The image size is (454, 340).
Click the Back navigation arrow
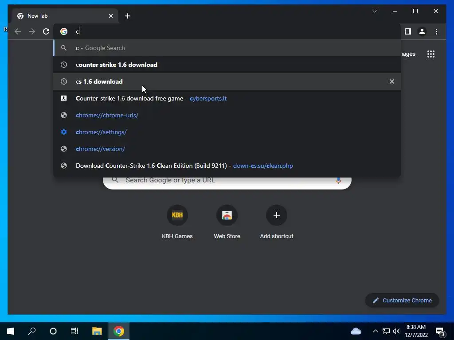18,31
